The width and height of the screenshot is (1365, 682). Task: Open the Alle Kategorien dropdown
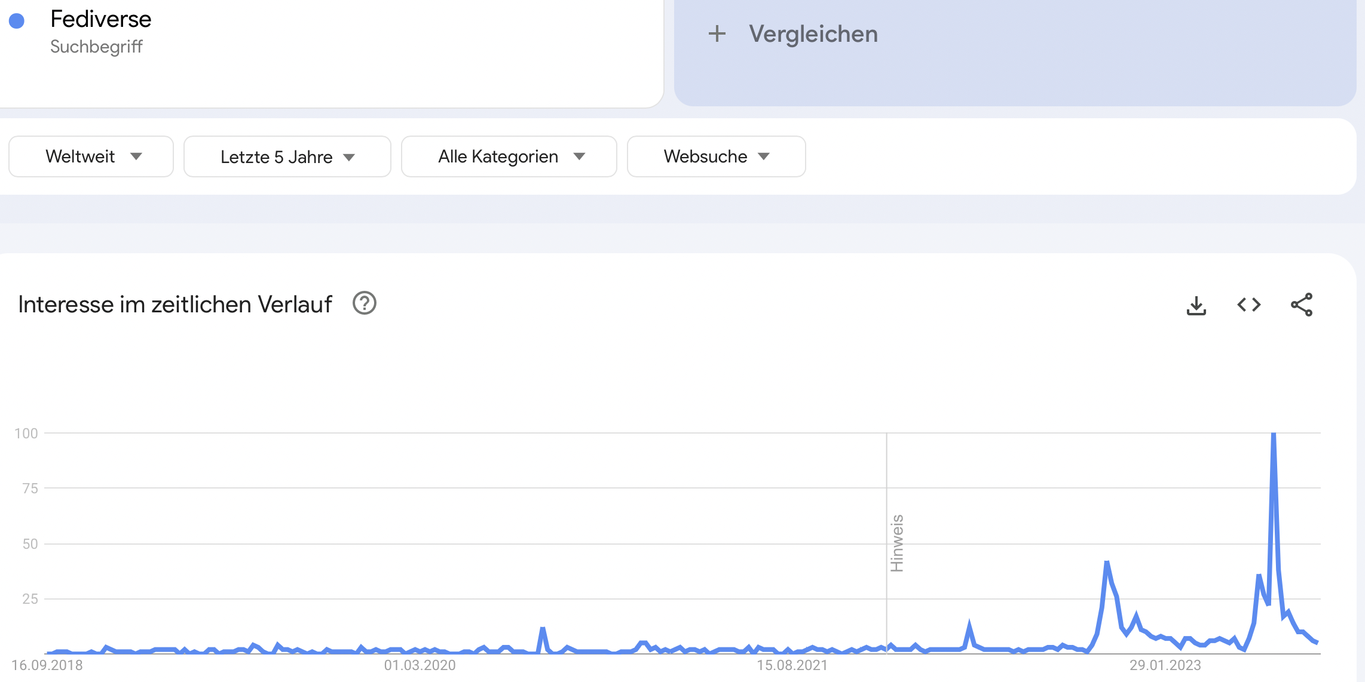tap(509, 156)
